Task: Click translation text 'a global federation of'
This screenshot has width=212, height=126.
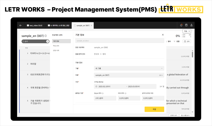Action: pyautogui.click(x=178, y=75)
